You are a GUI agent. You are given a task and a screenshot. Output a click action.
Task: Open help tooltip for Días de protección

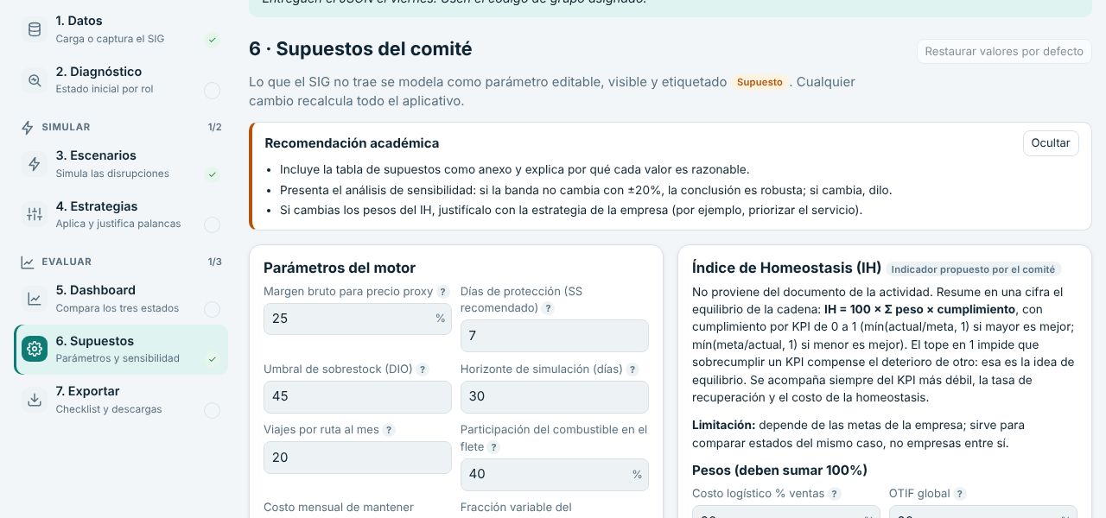click(548, 308)
